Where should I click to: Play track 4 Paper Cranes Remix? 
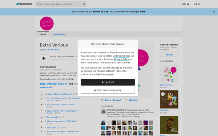click(x=41, y=111)
